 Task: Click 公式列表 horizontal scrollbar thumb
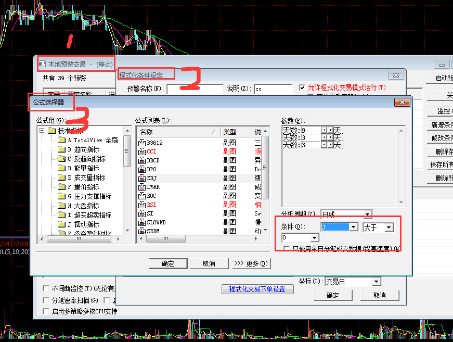pyautogui.click(x=166, y=239)
